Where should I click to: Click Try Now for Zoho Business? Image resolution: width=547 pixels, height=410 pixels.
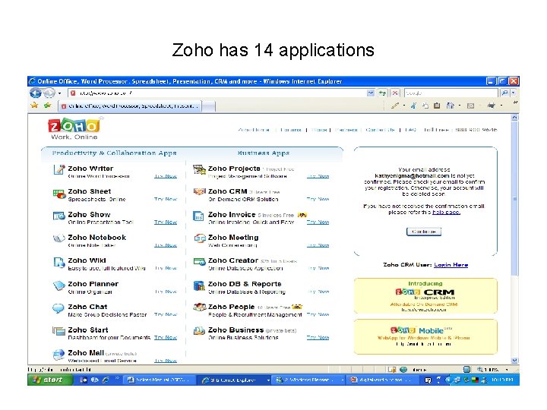pos(318,337)
